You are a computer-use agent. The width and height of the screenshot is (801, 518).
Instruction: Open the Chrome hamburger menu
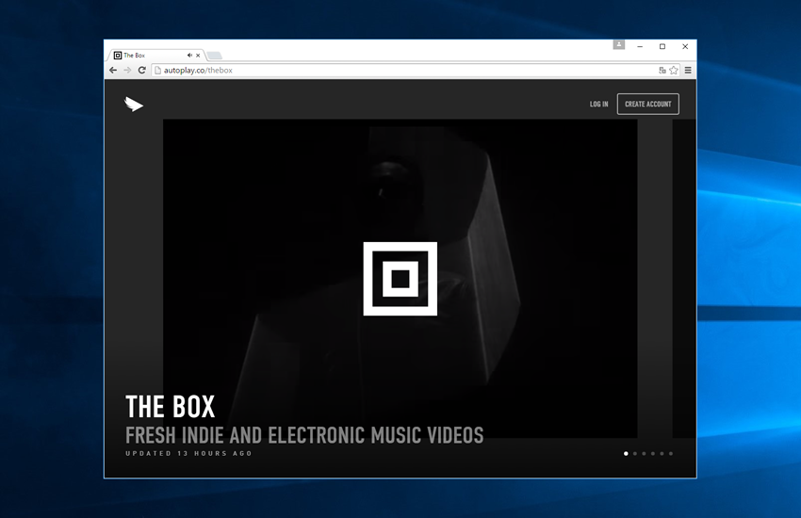point(688,70)
